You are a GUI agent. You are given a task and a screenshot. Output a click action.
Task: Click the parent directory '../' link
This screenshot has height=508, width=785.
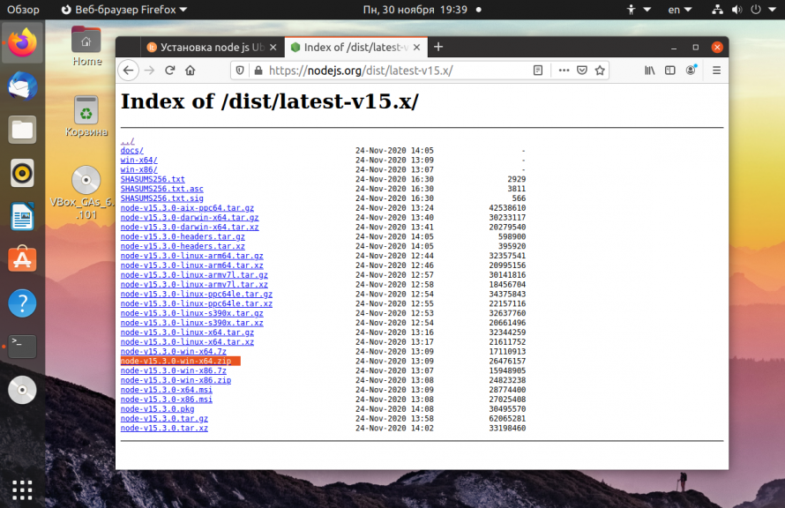[128, 141]
